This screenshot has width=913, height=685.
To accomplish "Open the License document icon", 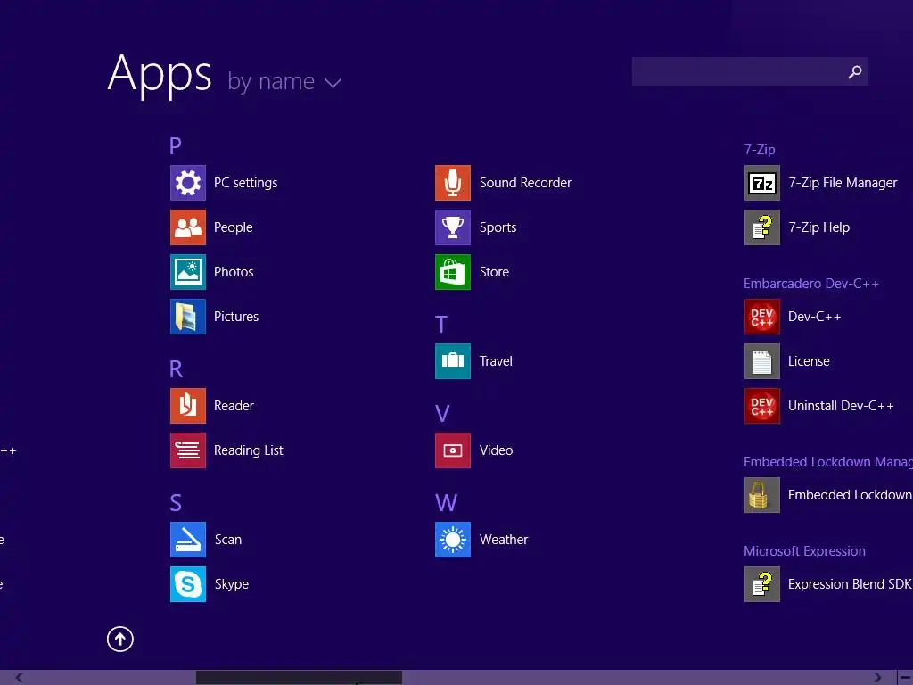I will click(x=761, y=361).
